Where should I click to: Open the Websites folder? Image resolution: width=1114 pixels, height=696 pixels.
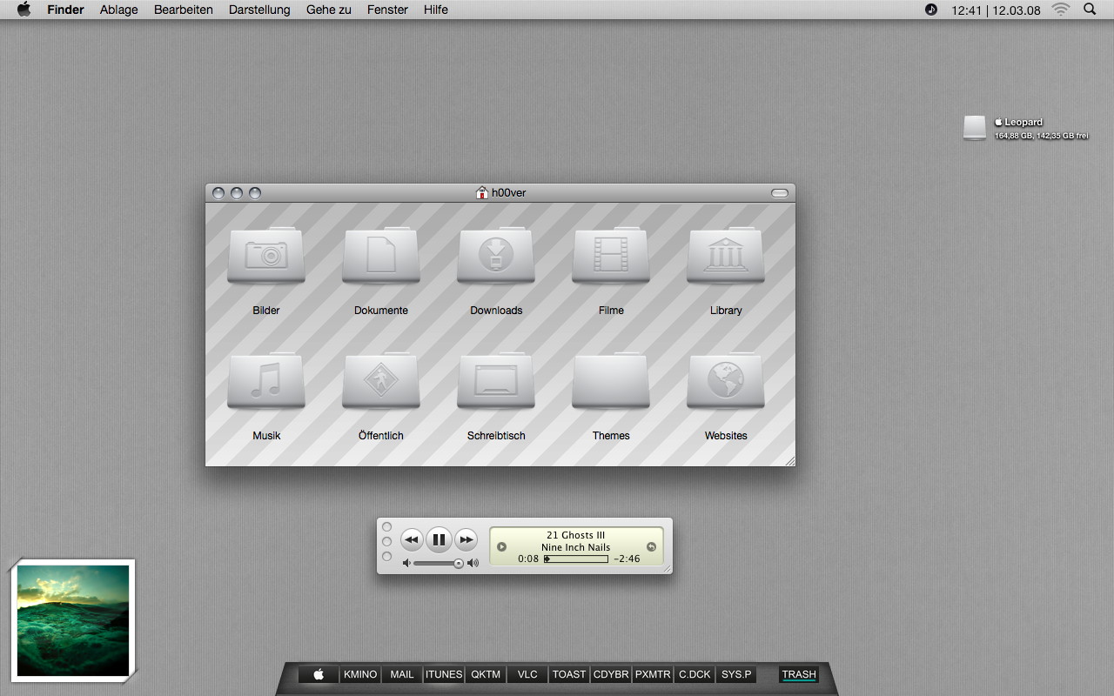pyautogui.click(x=726, y=380)
